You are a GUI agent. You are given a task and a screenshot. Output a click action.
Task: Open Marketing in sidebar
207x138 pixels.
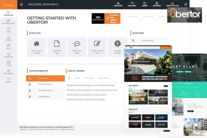coord(8,55)
